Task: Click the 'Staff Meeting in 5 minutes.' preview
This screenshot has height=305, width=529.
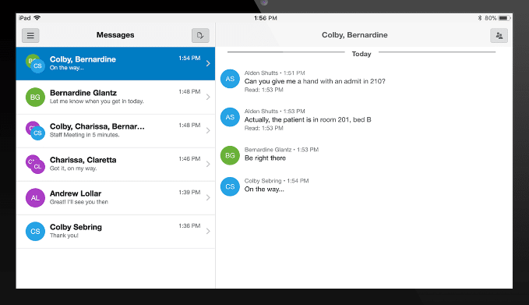Action: (85, 135)
